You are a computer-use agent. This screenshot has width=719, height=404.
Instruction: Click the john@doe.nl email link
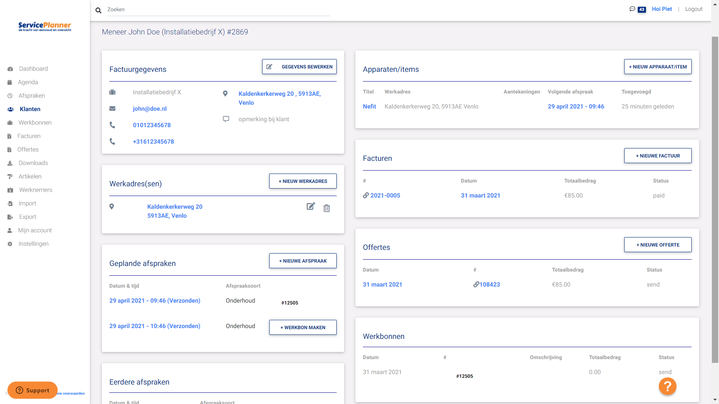(149, 108)
